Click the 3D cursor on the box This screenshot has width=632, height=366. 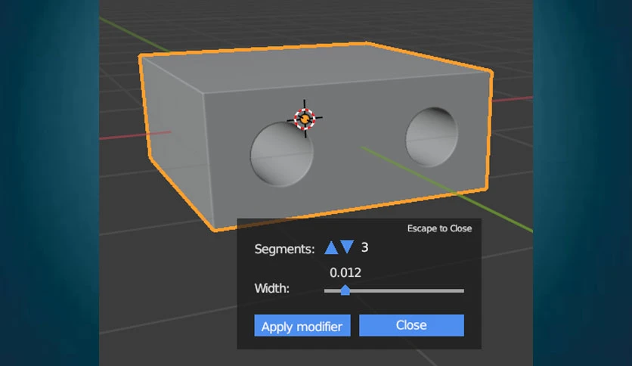tap(305, 119)
